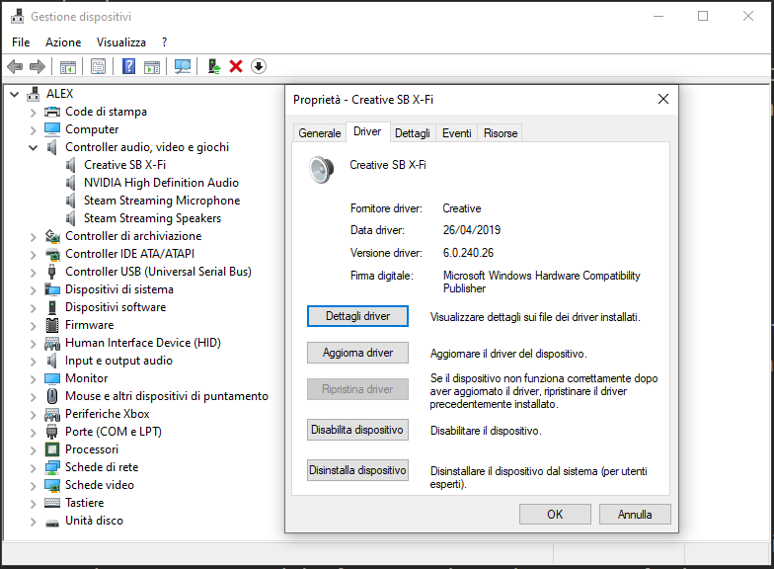Collapse the ALEX root node
This screenshot has height=569, width=774.
[x=14, y=94]
